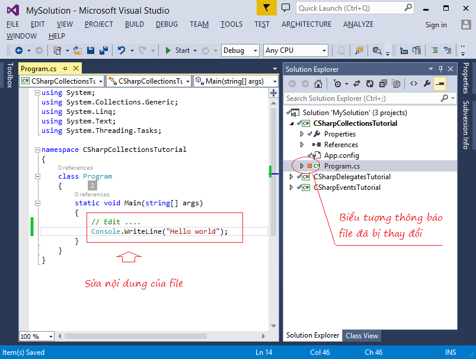This screenshot has width=476, height=359.
Task: Click the Open File folder icon
Action: point(78,50)
